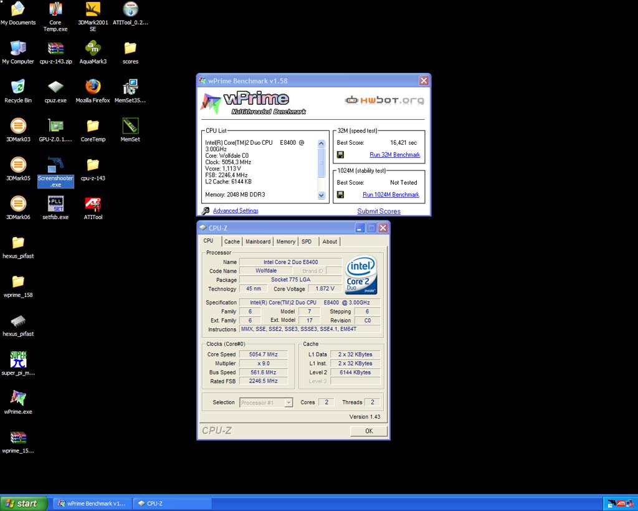Switch to the Cache tab in CPU-Z
638x511 pixels.
[x=232, y=241]
